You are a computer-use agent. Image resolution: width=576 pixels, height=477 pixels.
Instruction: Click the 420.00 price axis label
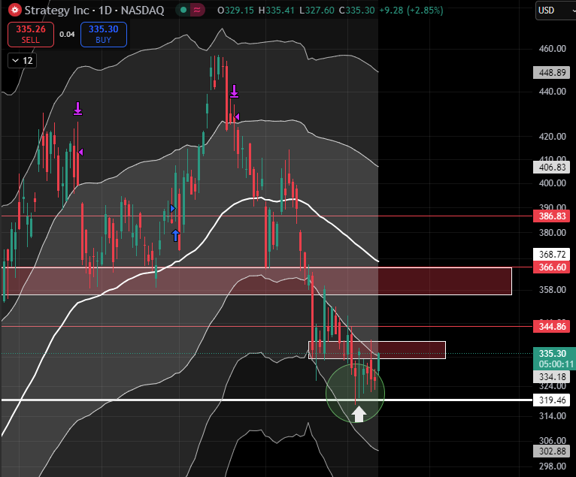(552, 137)
